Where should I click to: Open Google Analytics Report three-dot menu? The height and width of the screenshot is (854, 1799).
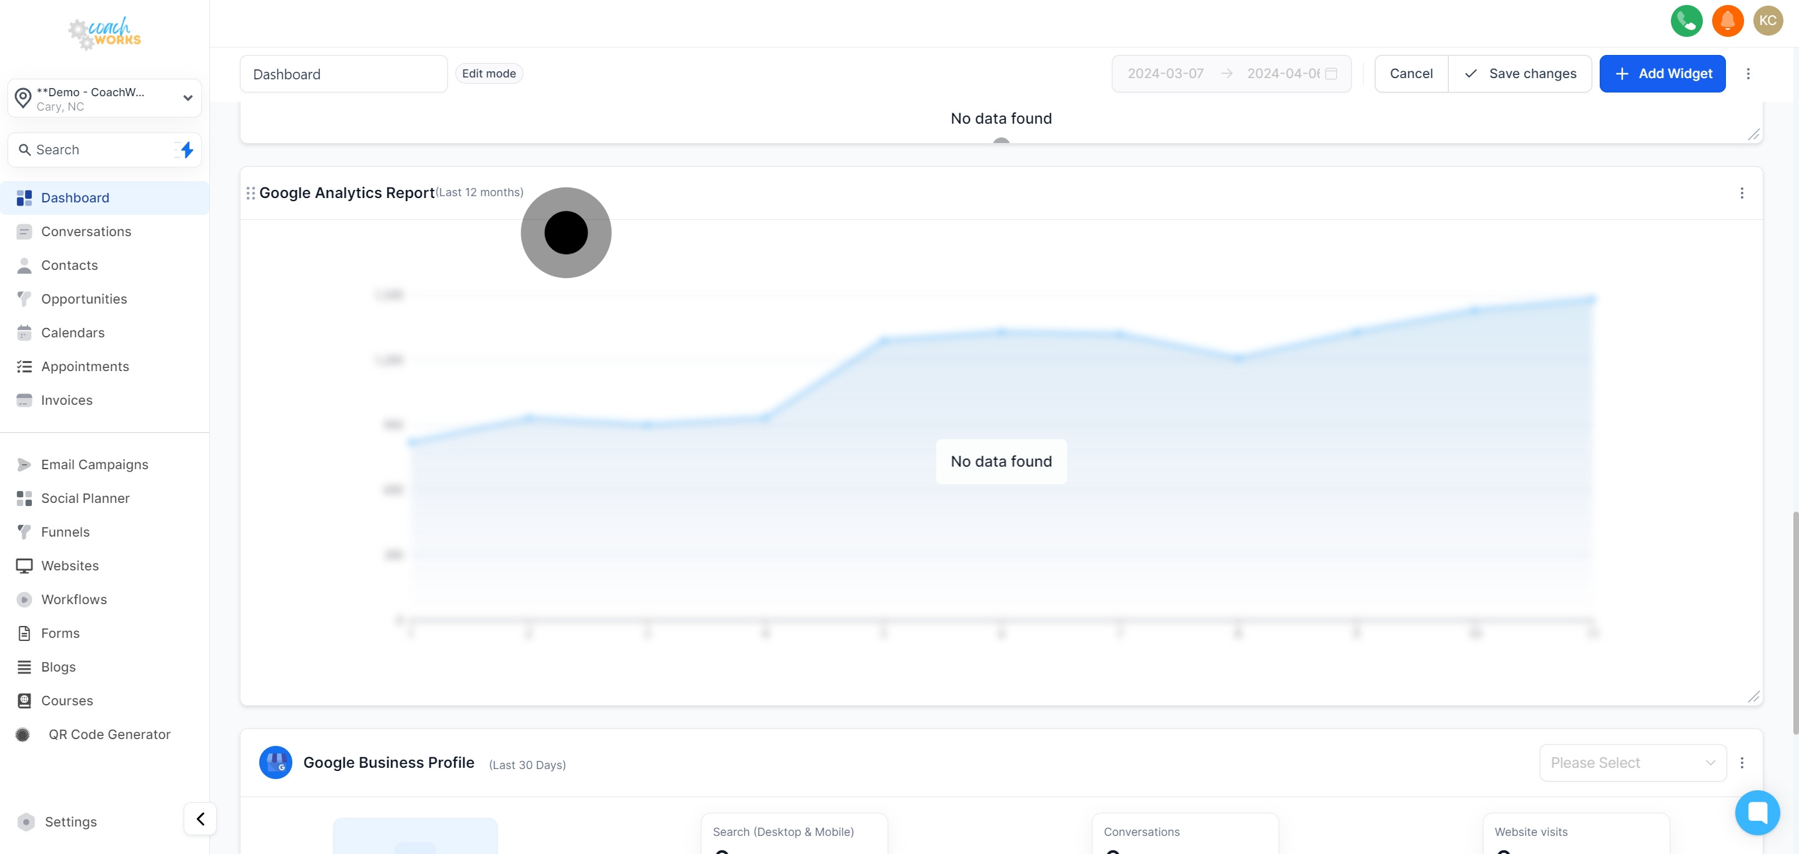point(1741,192)
